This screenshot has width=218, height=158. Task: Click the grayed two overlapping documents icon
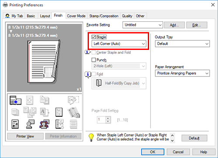coord(44,100)
